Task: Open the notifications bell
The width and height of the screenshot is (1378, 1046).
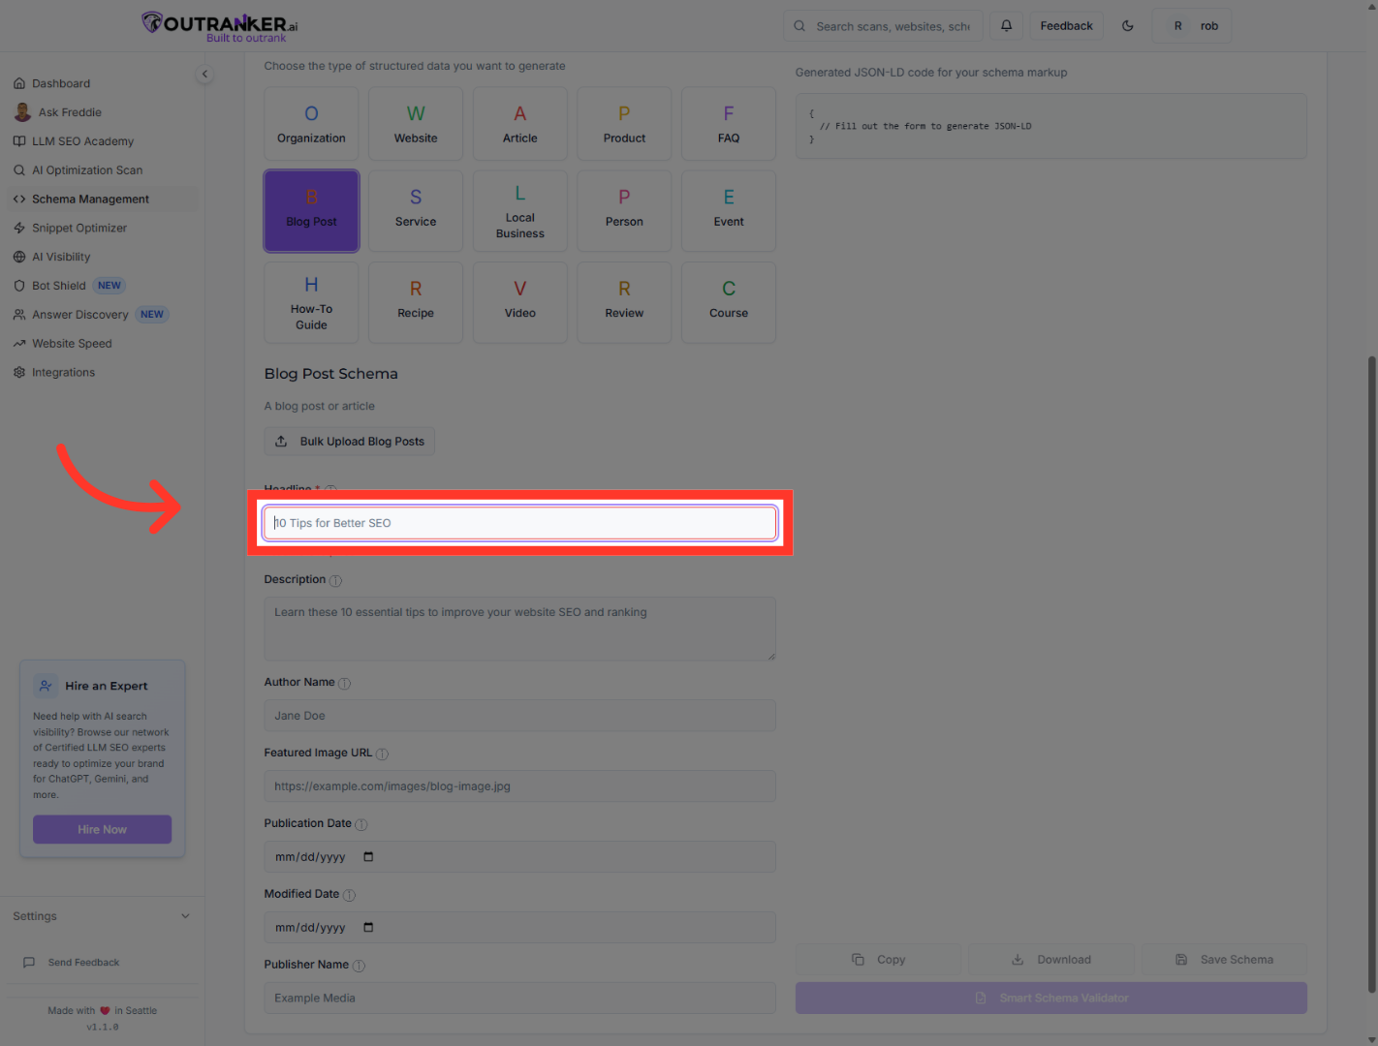Action: [1006, 26]
